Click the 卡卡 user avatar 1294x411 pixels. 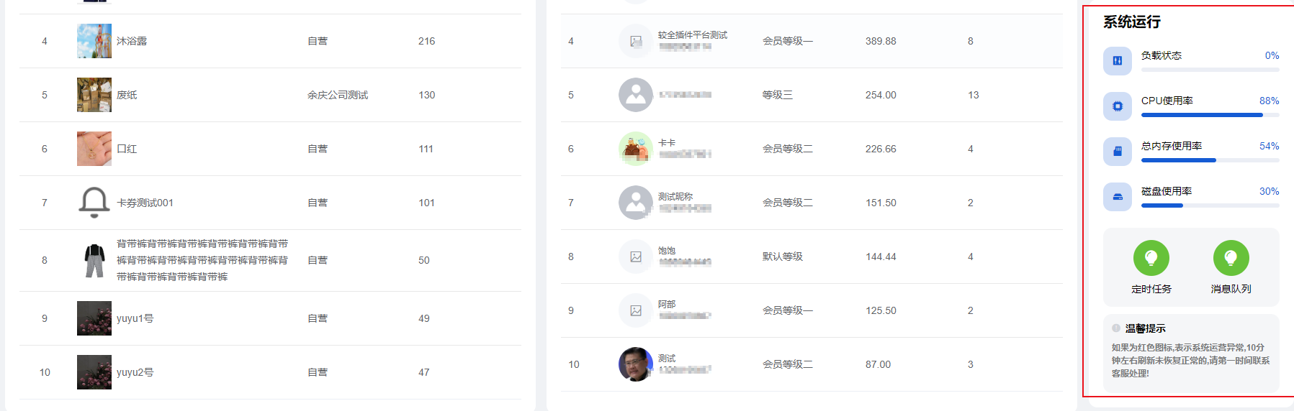(635, 149)
